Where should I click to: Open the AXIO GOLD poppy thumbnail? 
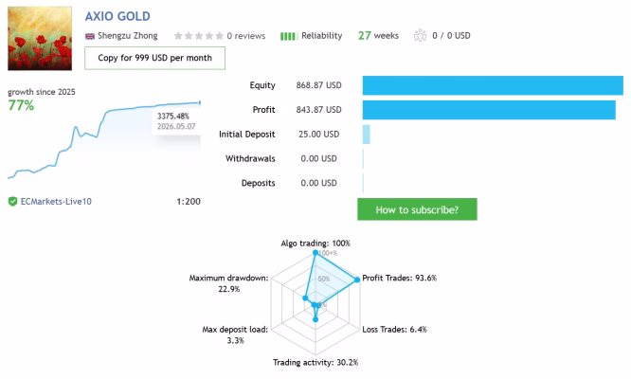pyautogui.click(x=40, y=38)
